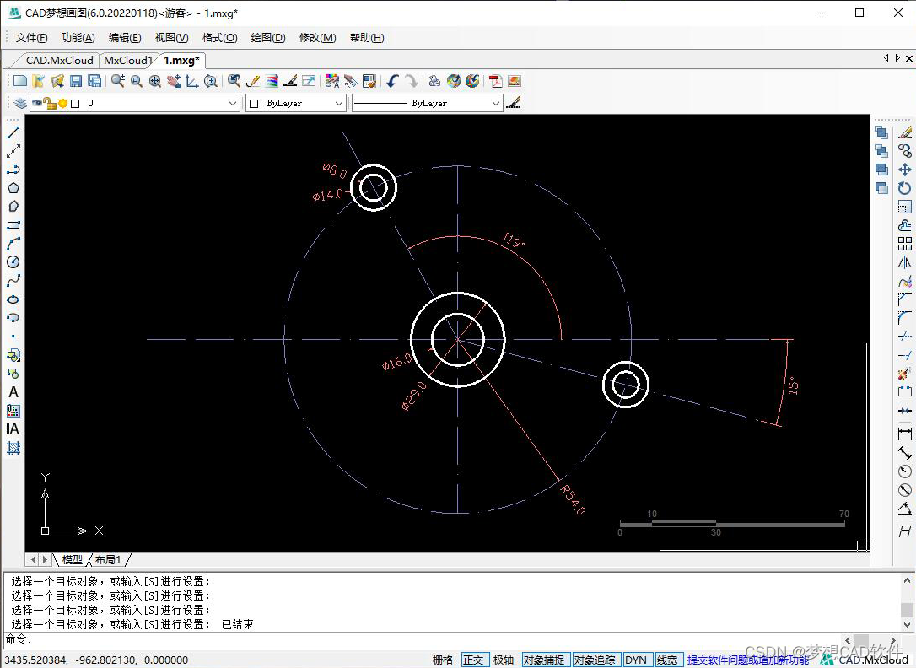Select the Linear dimension tool
916x668 pixels.
(905, 434)
